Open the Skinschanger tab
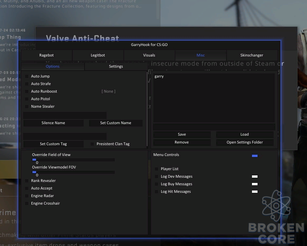 (x=252, y=55)
